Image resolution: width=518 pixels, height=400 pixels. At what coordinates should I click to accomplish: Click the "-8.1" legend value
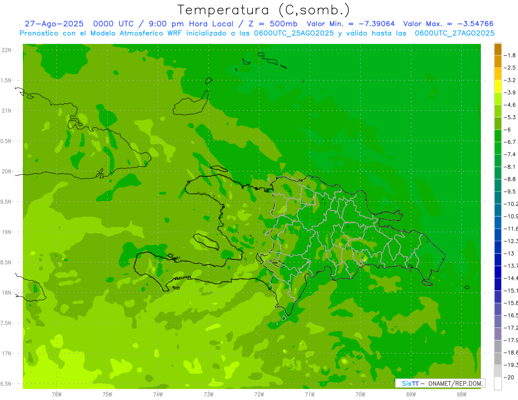point(511,167)
